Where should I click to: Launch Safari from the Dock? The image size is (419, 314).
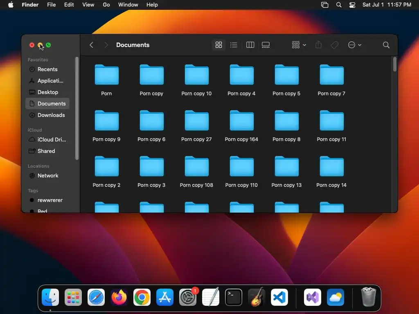pos(96,297)
